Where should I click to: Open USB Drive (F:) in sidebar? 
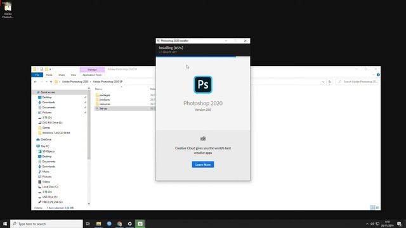click(x=49, y=197)
